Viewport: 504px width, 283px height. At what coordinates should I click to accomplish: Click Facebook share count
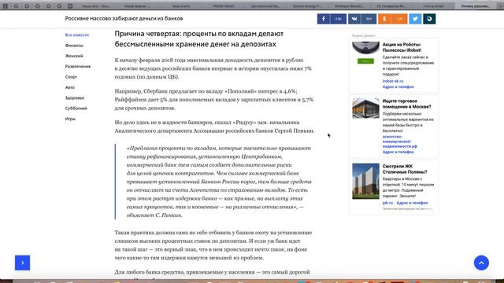338,19
